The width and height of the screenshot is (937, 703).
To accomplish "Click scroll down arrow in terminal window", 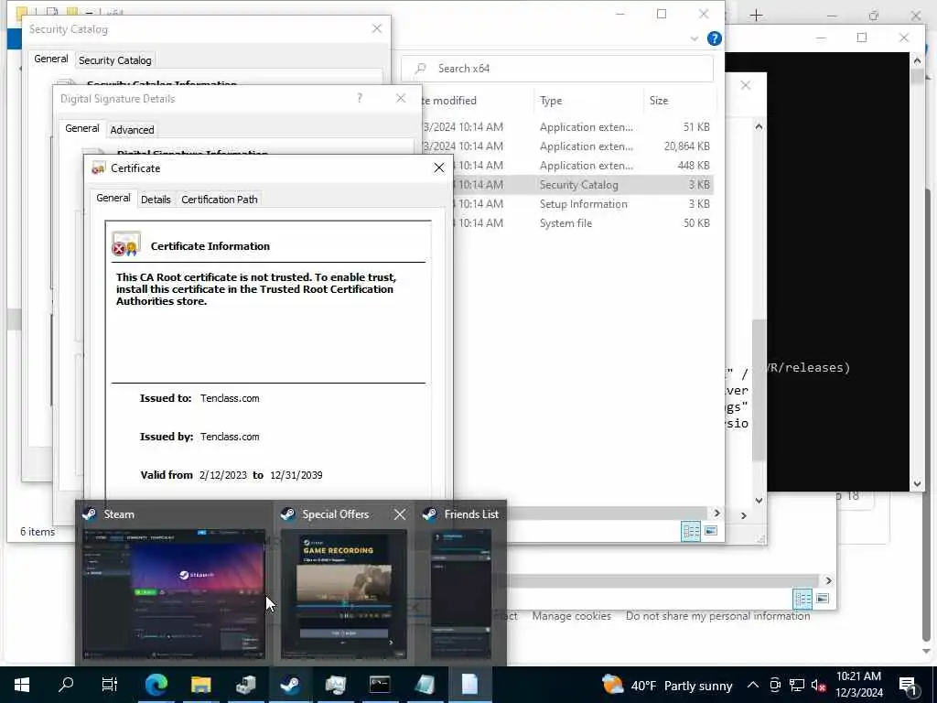I will click(917, 484).
